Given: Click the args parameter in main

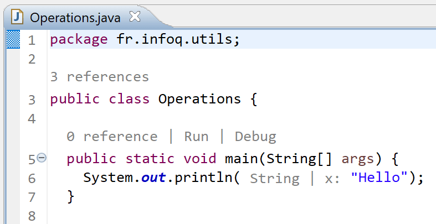Looking at the screenshot, I should click(x=357, y=159).
